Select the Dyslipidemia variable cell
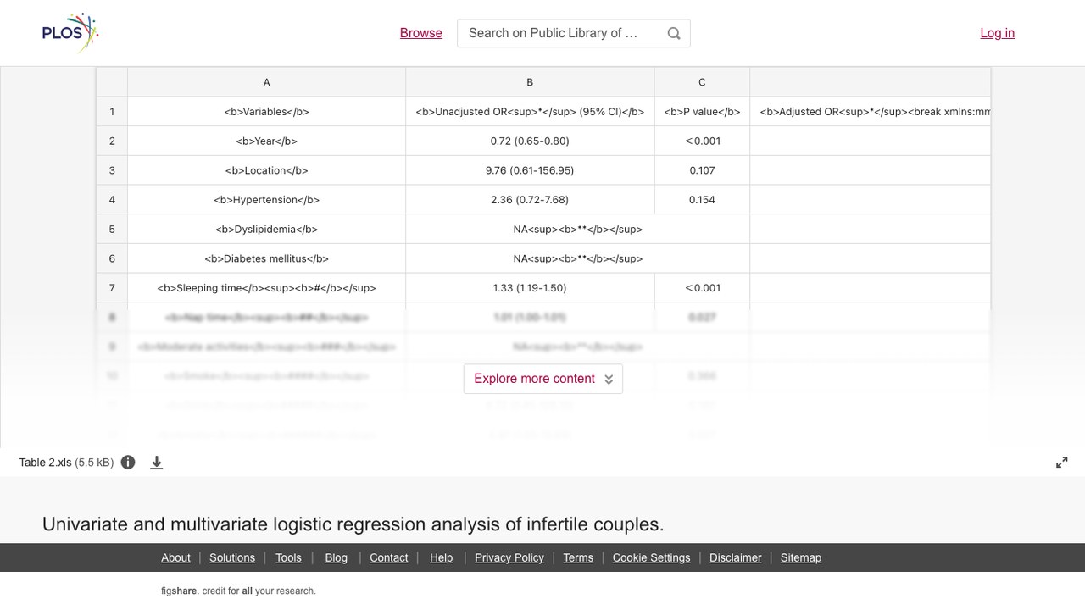The image size is (1085, 610). [x=266, y=230]
